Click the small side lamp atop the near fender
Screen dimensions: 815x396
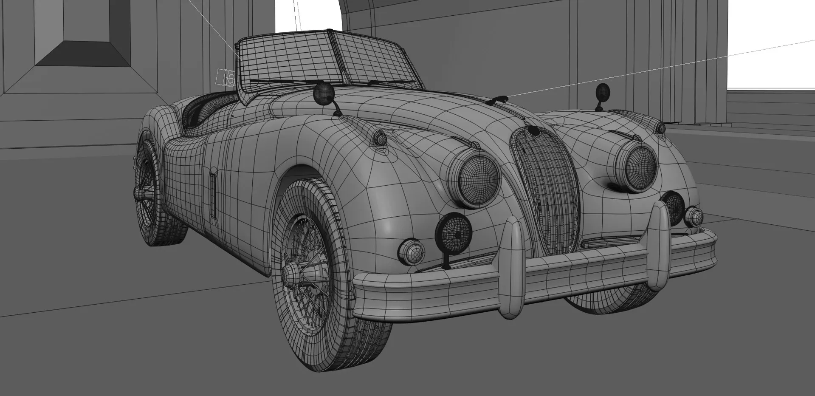coord(380,138)
